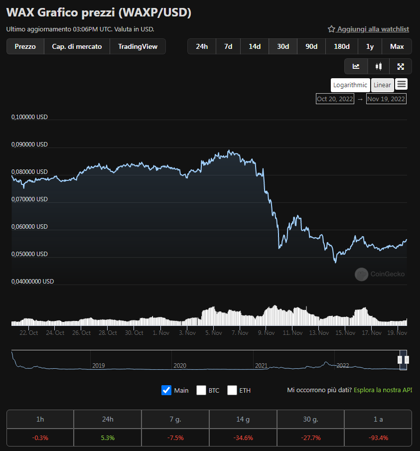This screenshot has height=451, width=420.
Task: Open Esplora la nostra API link
Action: click(x=383, y=390)
